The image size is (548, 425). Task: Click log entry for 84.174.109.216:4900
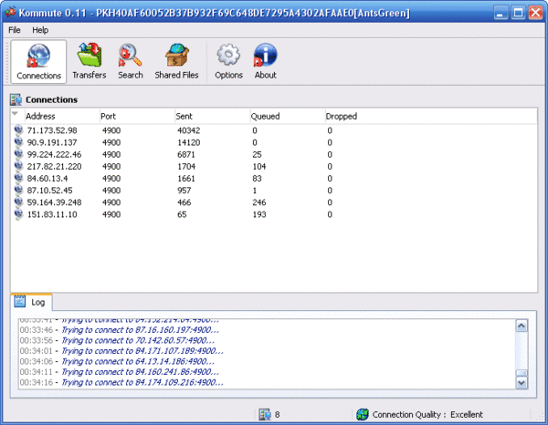[121, 382]
